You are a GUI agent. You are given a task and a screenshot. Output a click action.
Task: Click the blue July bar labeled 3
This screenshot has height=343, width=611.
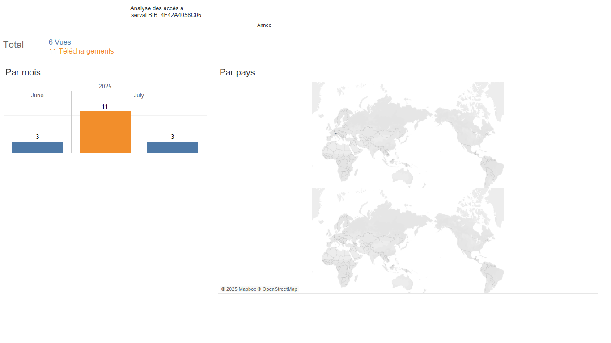pyautogui.click(x=173, y=147)
